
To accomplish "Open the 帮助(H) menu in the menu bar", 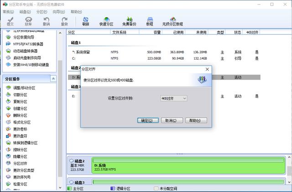I will (x=76, y=12).
